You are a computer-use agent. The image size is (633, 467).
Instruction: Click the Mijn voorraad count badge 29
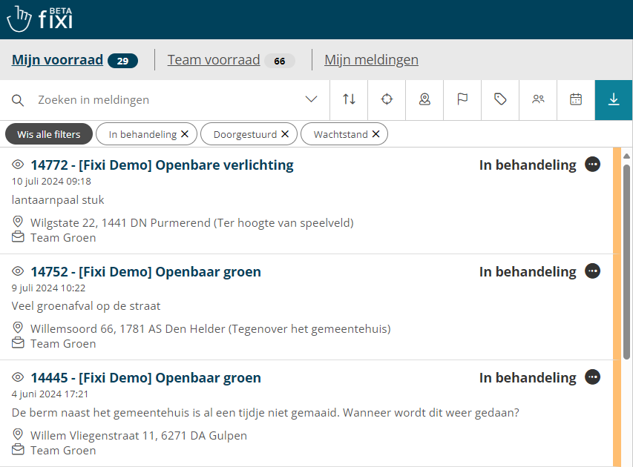(x=122, y=61)
